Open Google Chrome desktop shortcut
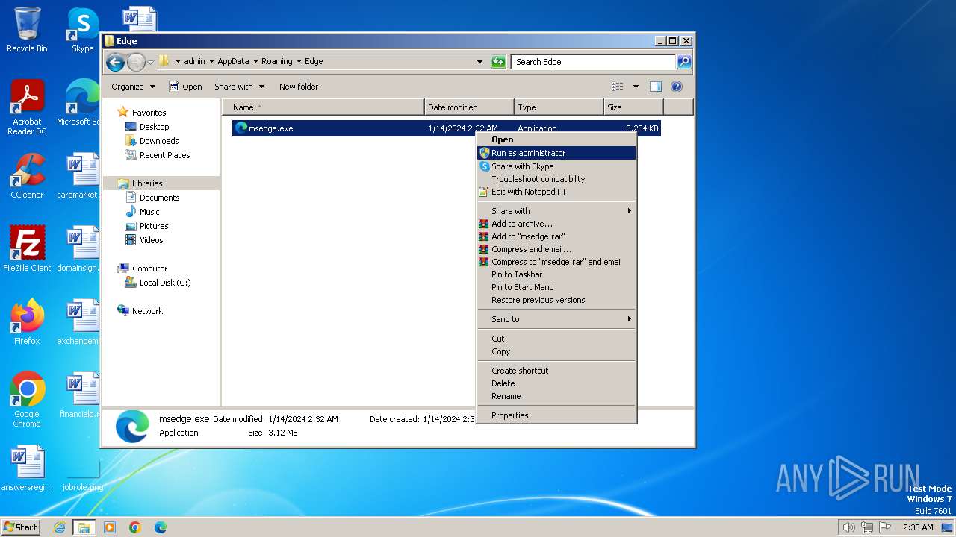This screenshot has height=537, width=956. (x=27, y=401)
